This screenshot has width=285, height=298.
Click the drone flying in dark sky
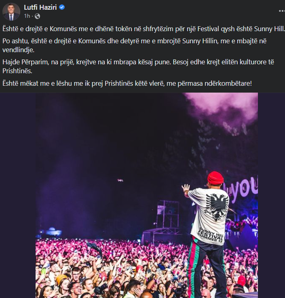click(x=120, y=180)
